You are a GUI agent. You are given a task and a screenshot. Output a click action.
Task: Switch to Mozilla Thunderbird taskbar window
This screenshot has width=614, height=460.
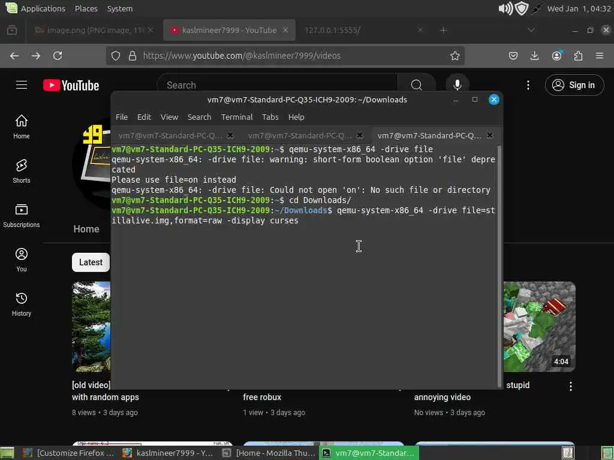269,453
